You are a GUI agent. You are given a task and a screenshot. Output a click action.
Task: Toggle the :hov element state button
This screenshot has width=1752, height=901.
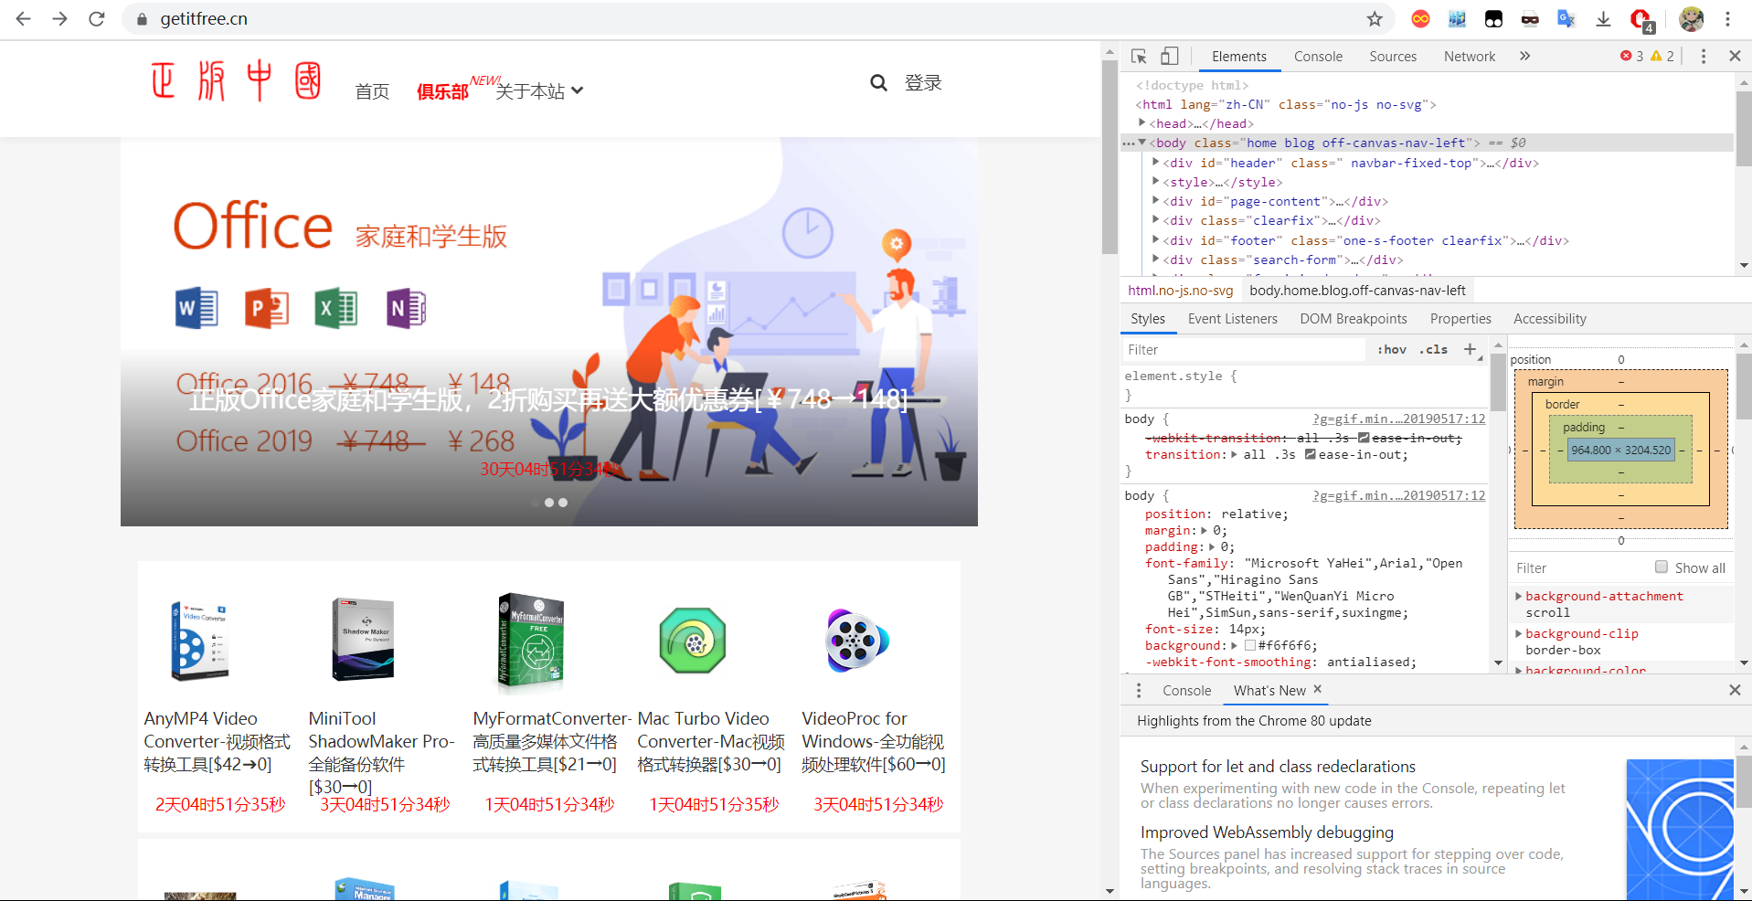[x=1392, y=349]
